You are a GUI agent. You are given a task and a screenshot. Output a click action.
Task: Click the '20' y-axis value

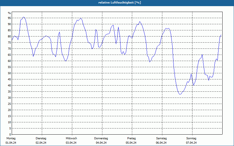pos(9,110)
